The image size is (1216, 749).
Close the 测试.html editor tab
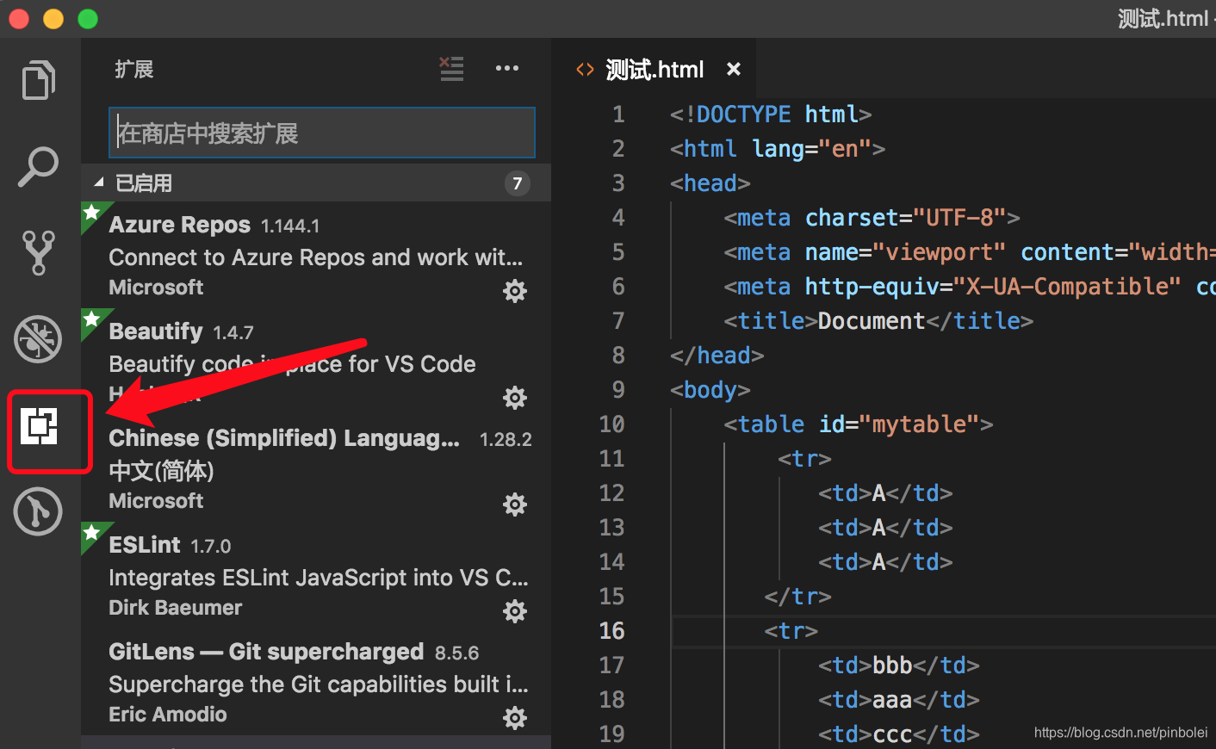click(x=734, y=69)
